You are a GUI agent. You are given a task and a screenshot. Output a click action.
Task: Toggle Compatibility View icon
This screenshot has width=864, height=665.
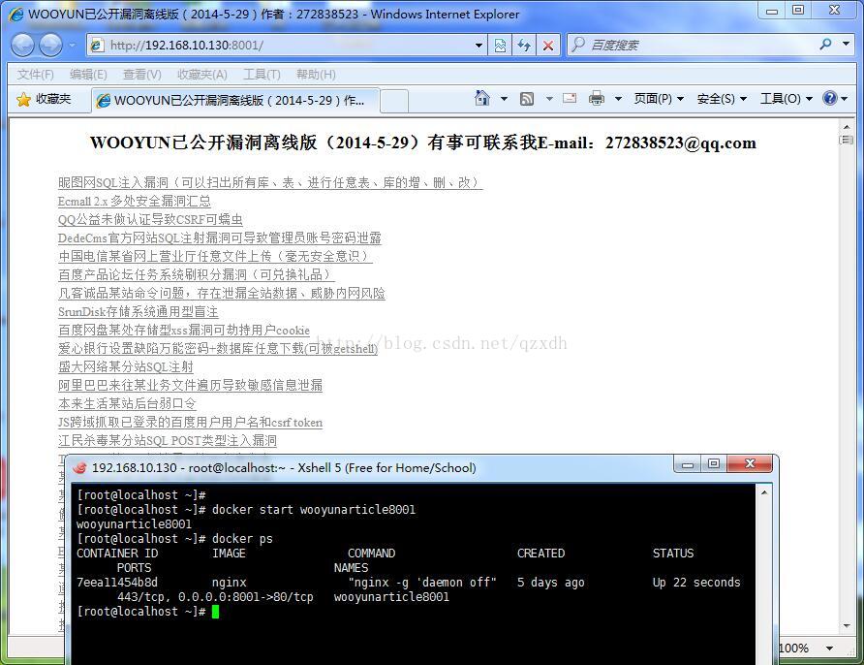tap(500, 46)
